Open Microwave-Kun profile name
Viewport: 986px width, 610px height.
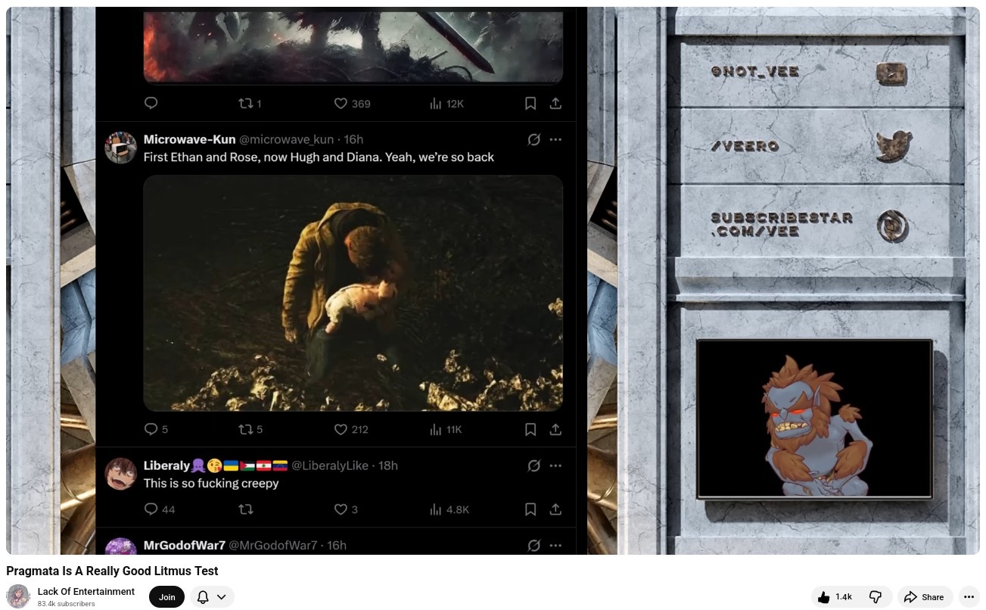point(189,139)
